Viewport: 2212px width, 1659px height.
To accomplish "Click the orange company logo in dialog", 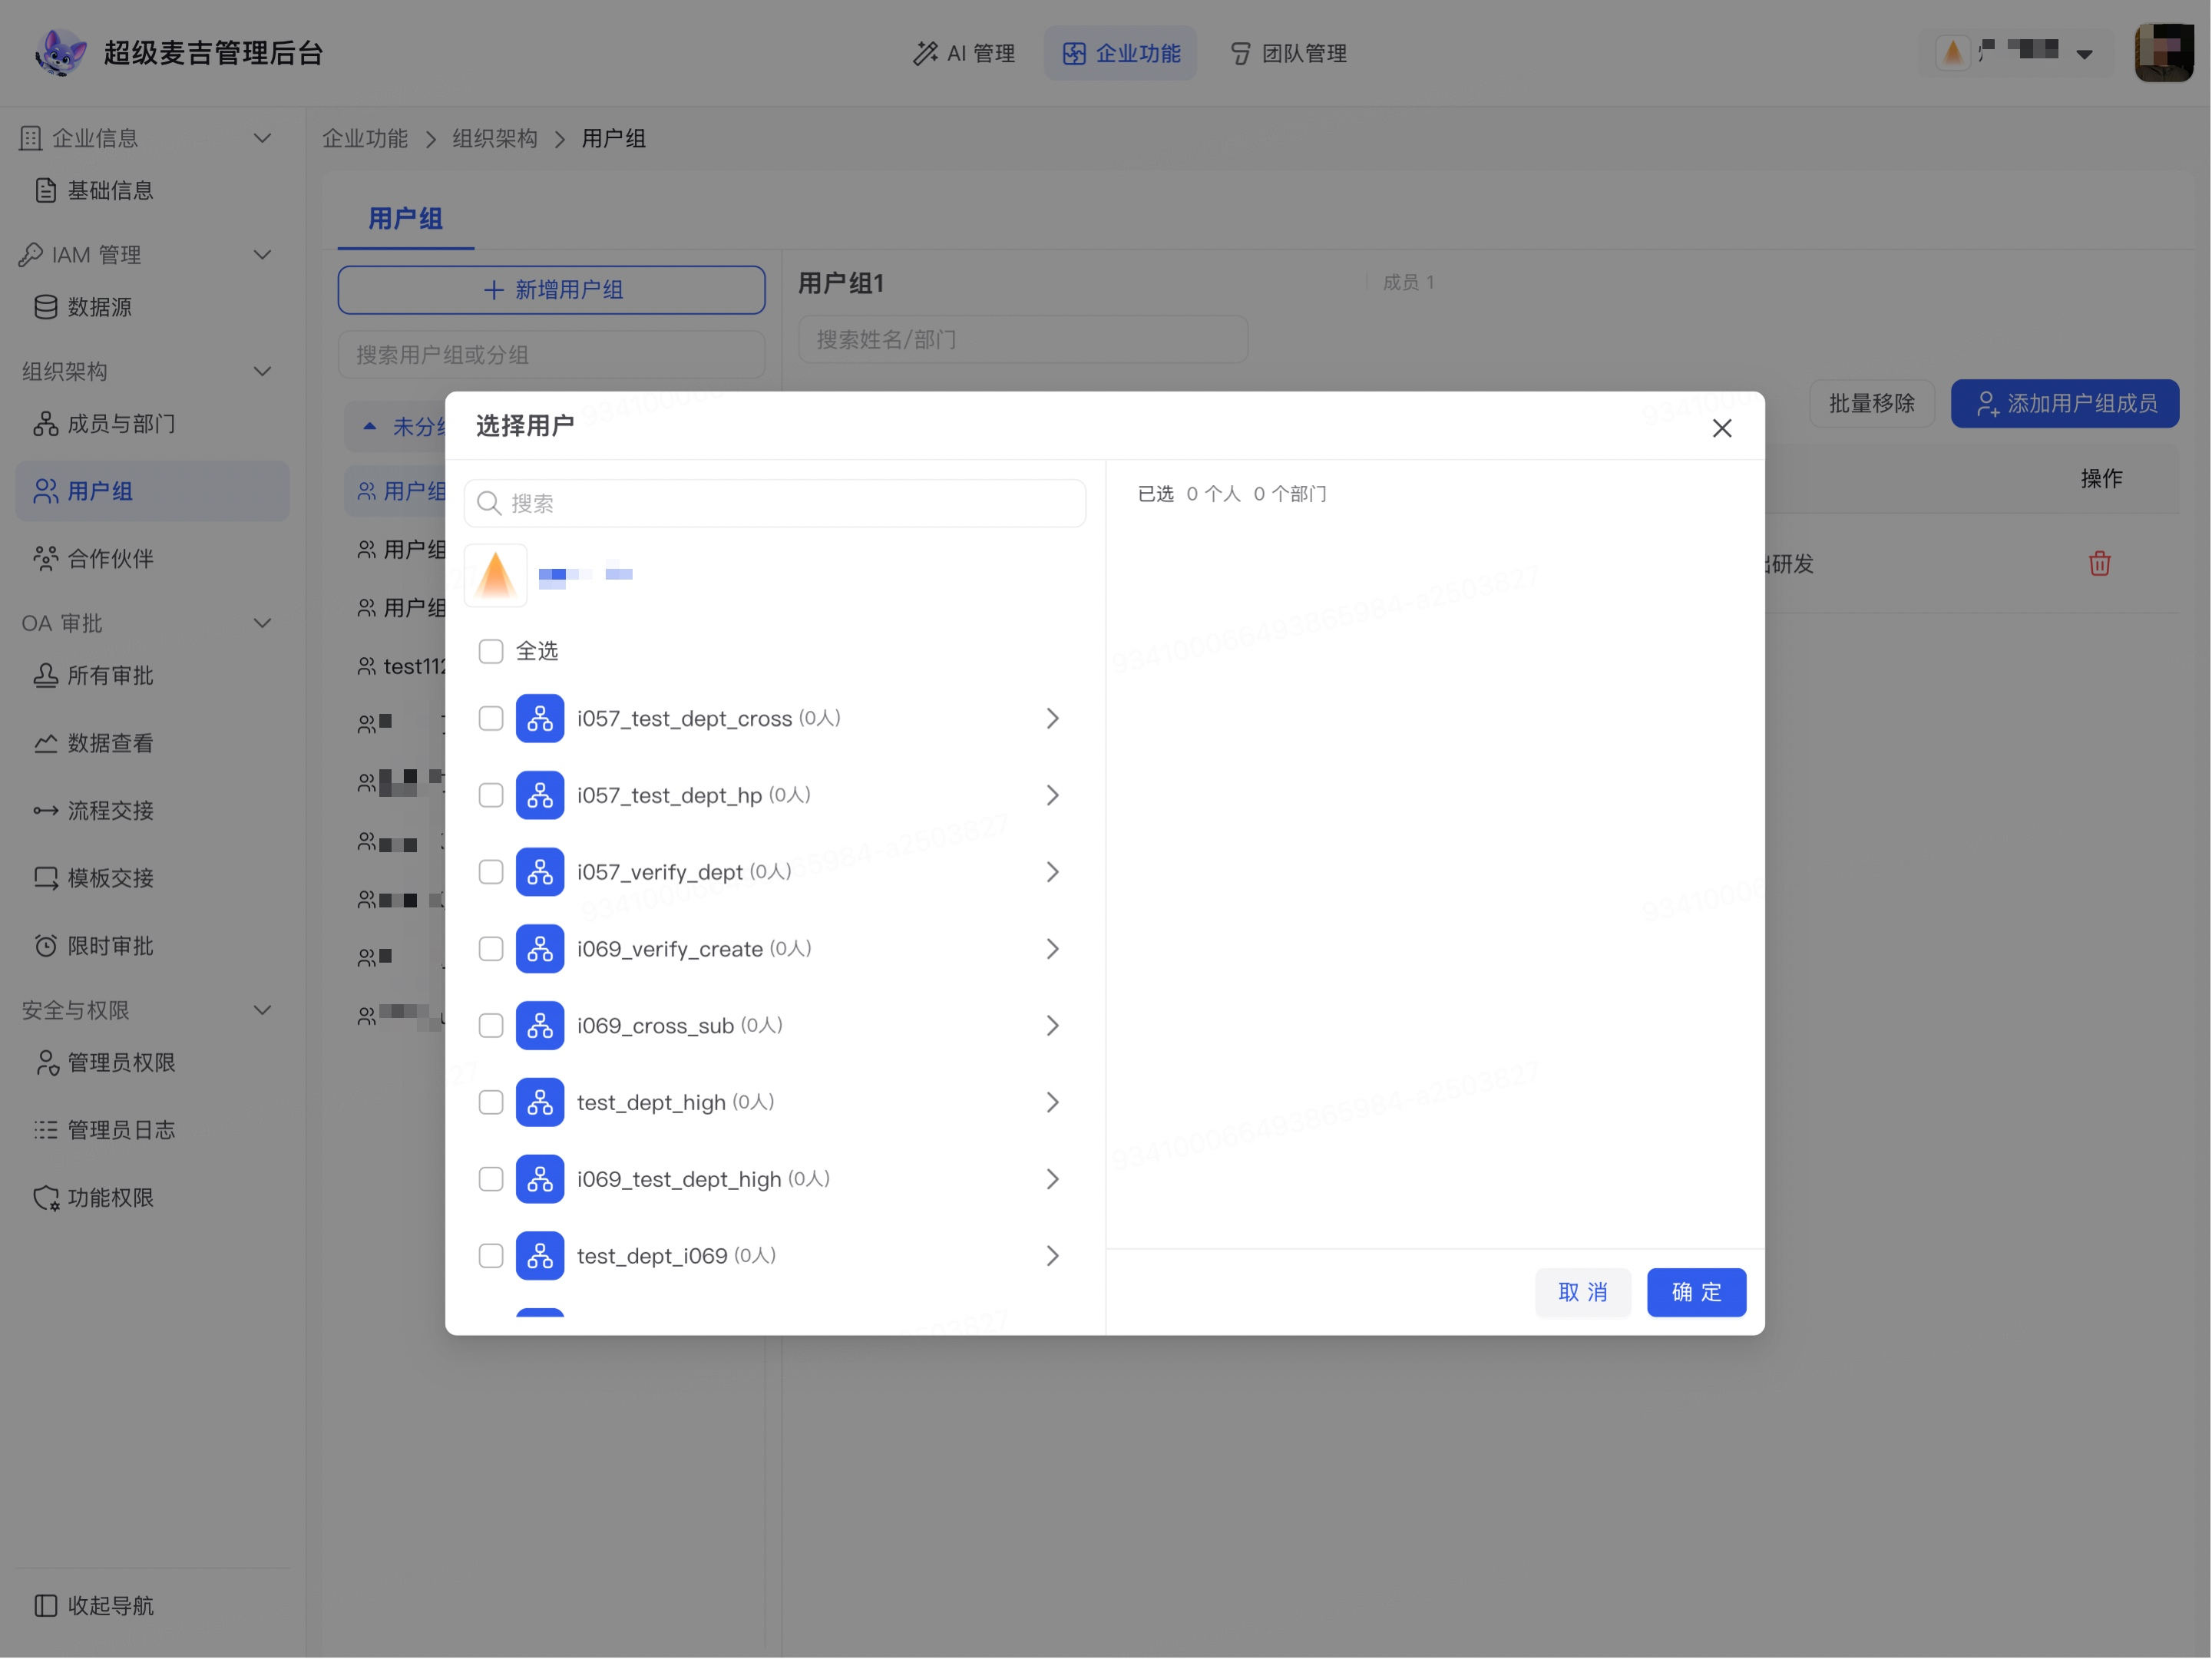I will point(496,575).
